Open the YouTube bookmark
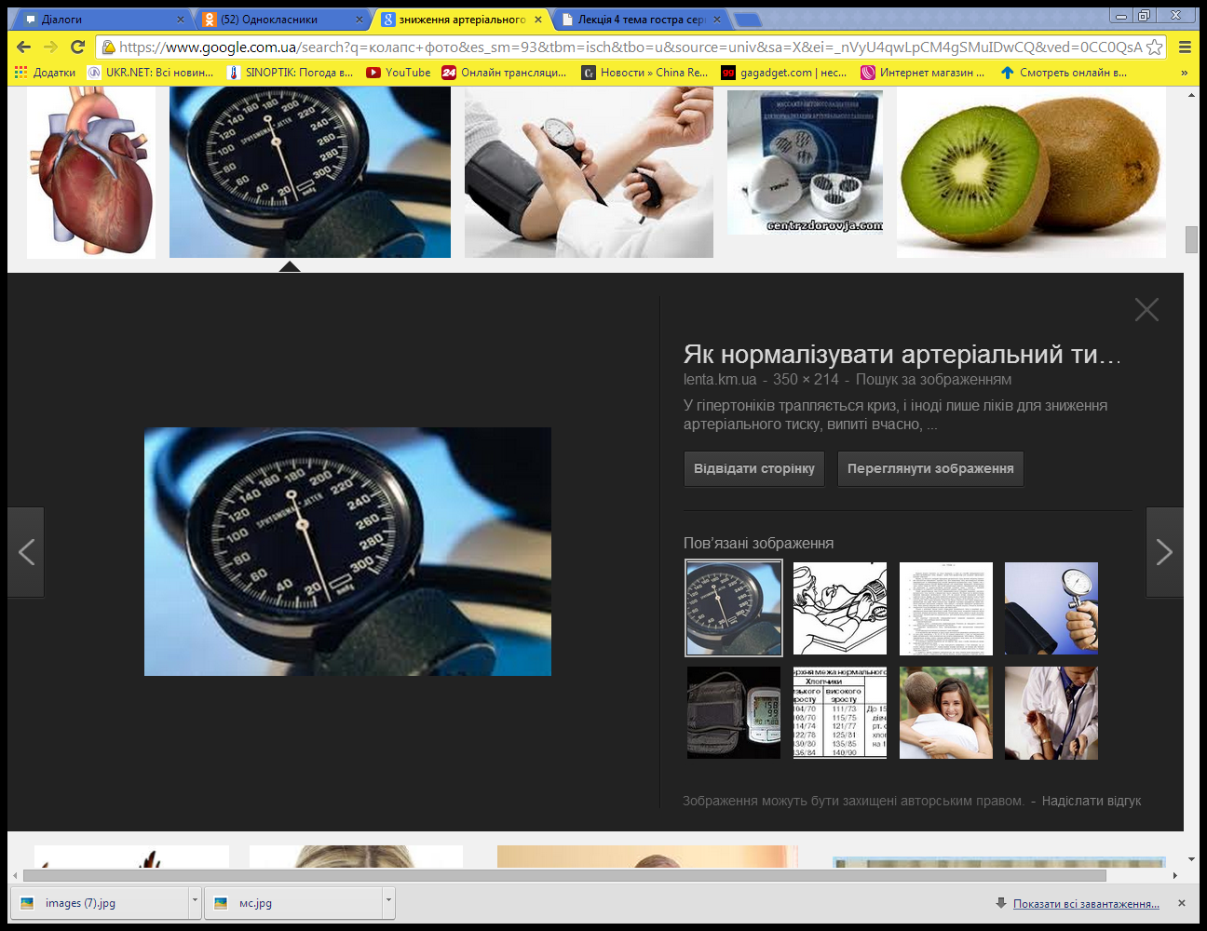The width and height of the screenshot is (1207, 931). [x=399, y=73]
